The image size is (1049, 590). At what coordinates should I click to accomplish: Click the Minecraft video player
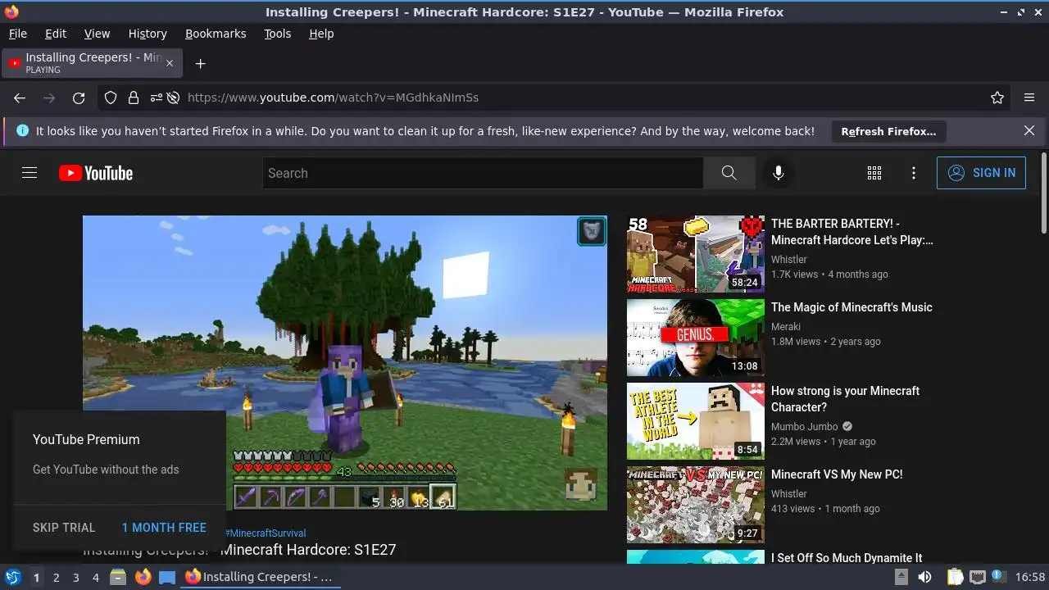tap(345, 363)
